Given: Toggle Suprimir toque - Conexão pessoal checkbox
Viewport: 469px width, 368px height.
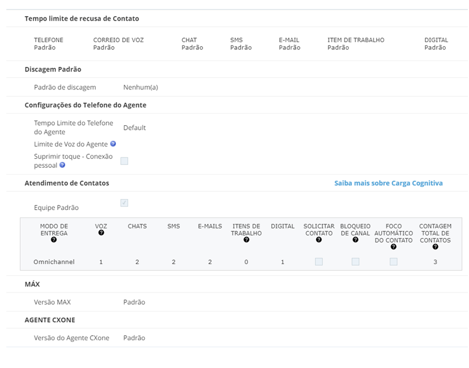Looking at the screenshot, I should 124,161.
